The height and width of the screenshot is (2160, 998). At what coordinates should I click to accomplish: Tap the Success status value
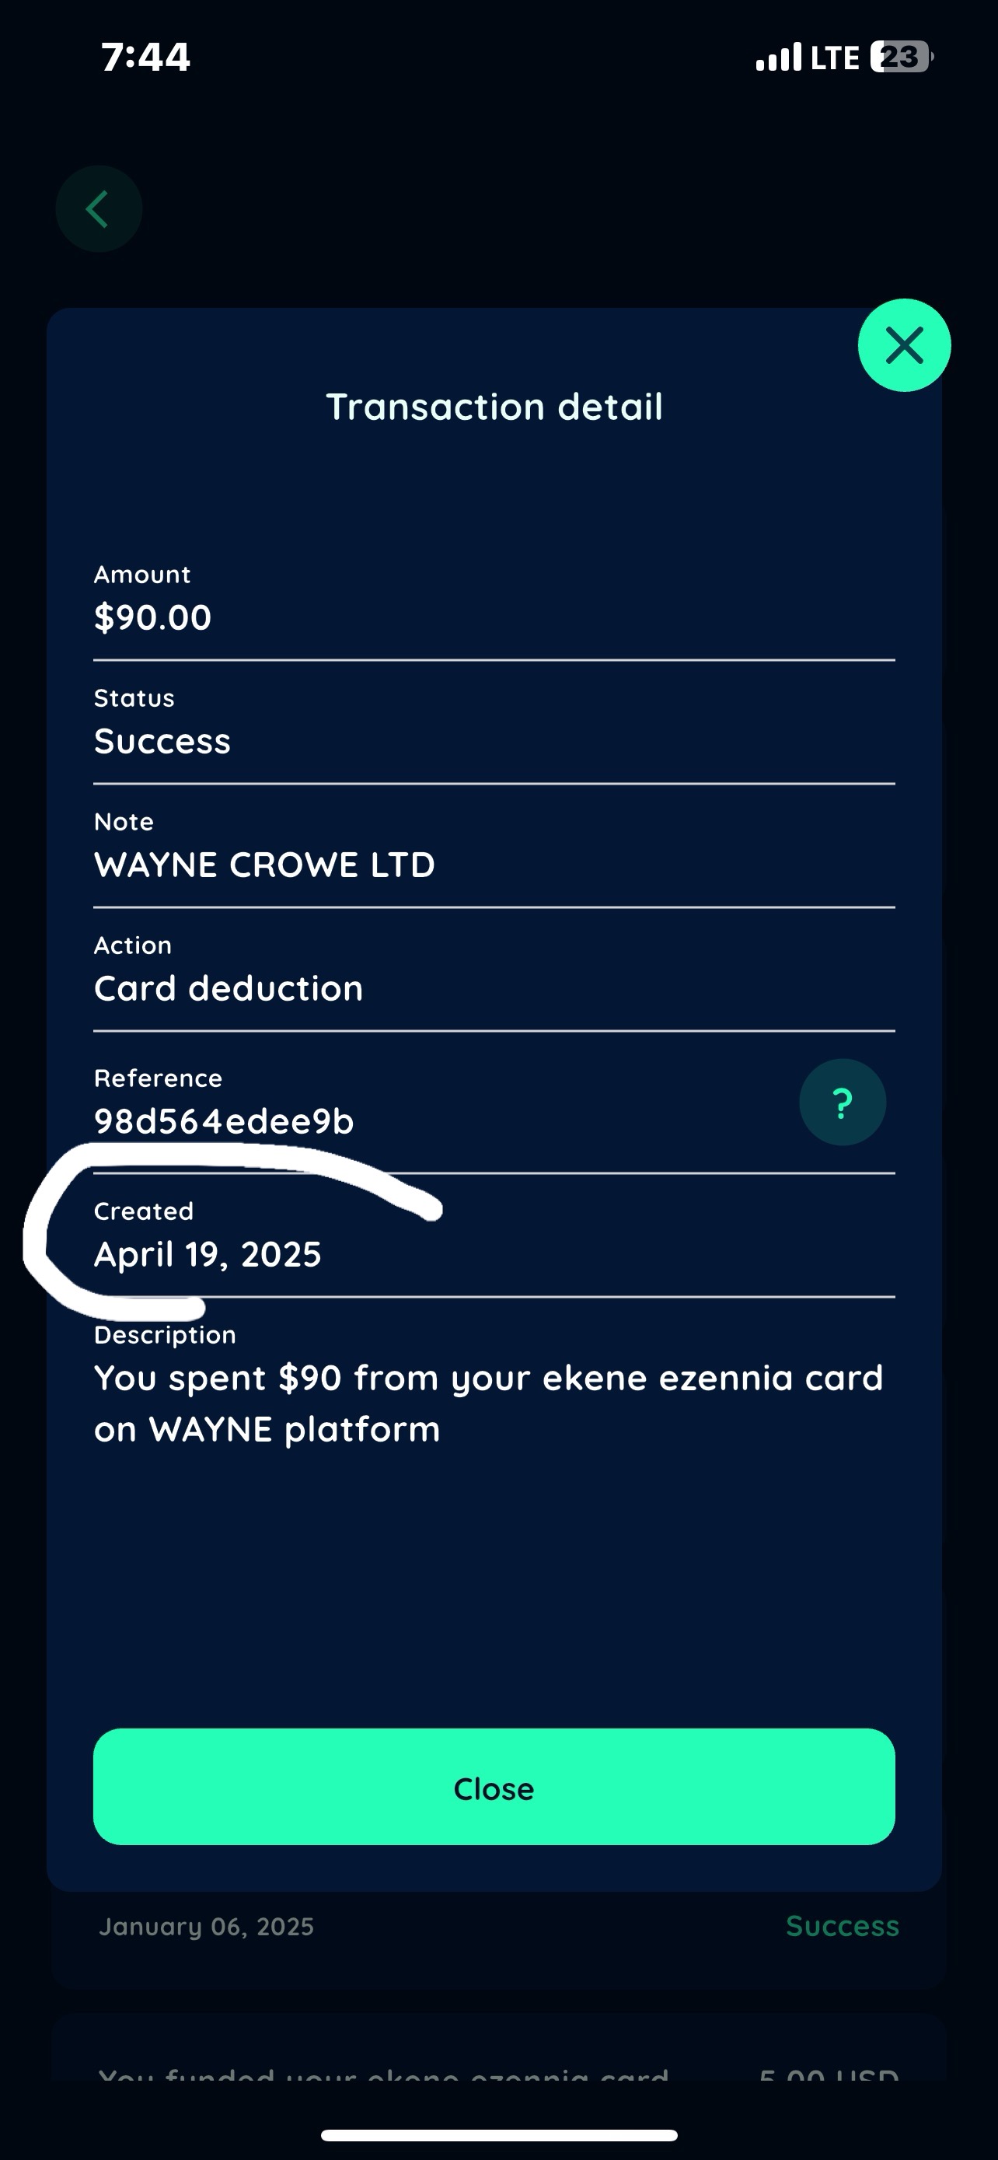(162, 741)
